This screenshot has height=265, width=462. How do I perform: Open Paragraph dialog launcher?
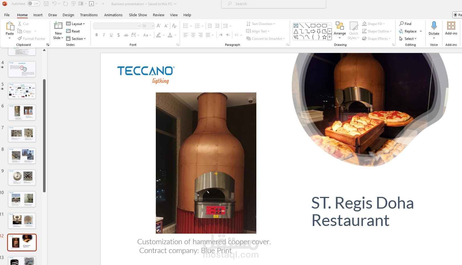(x=288, y=45)
